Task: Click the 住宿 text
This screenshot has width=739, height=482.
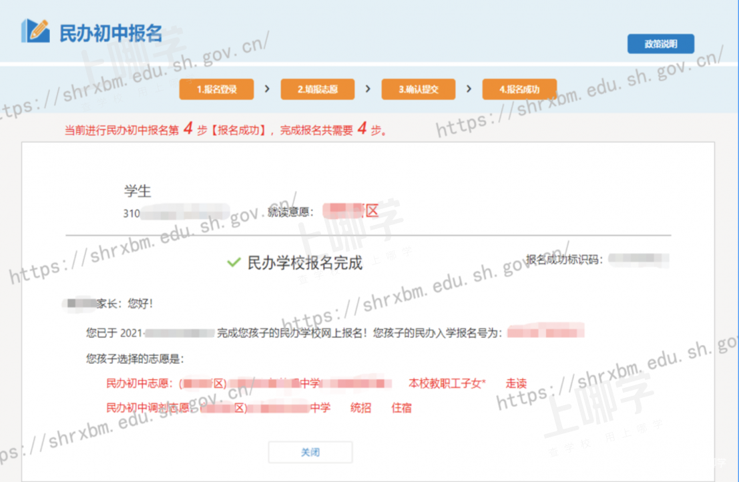Action: point(401,407)
